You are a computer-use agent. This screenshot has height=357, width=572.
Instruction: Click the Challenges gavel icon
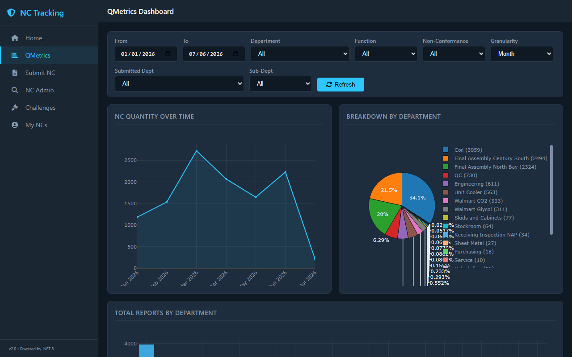[x=15, y=108]
